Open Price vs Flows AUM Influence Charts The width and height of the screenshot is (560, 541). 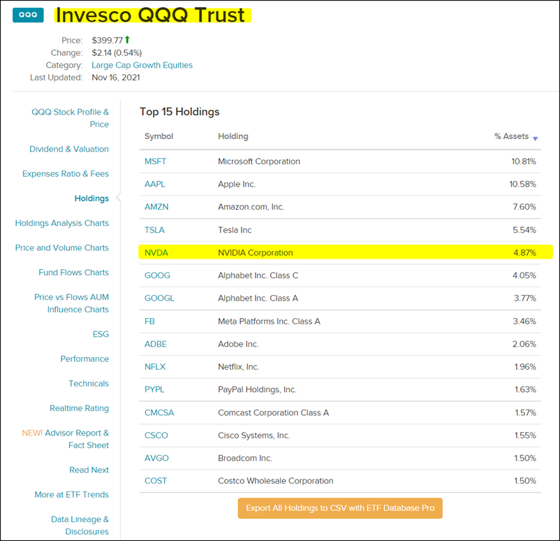71,303
